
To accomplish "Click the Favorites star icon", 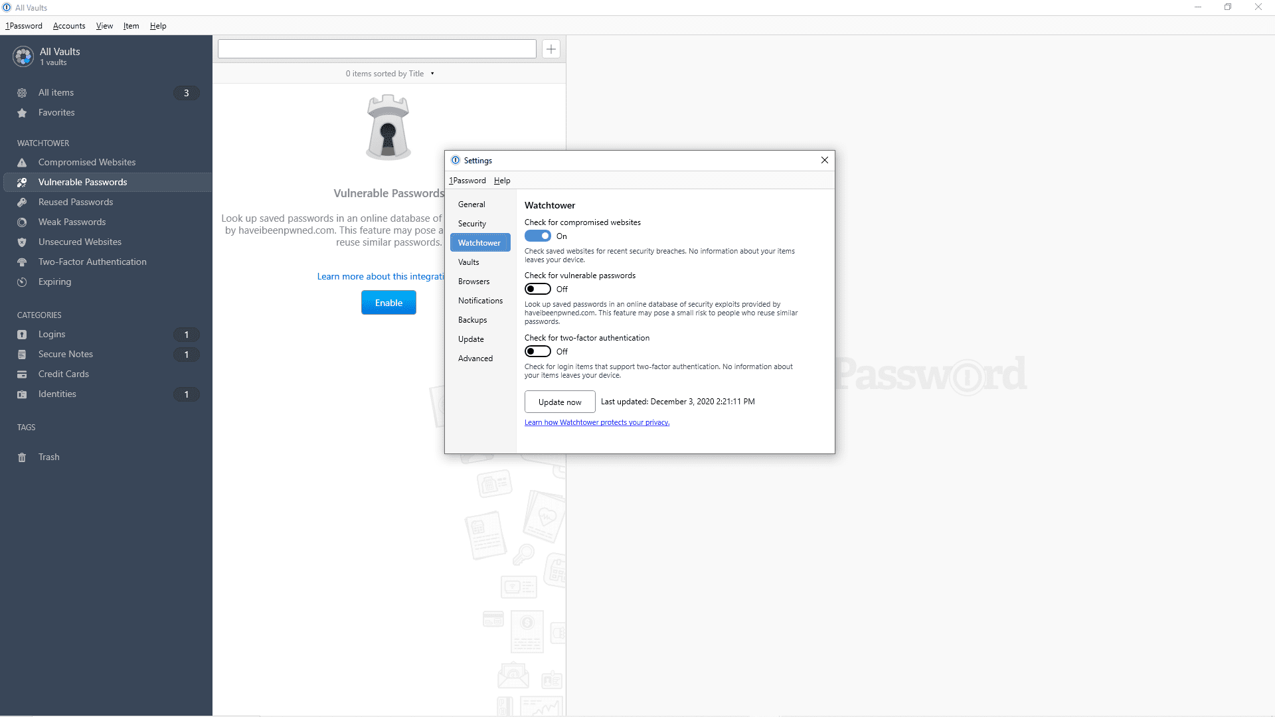I will (x=22, y=113).
